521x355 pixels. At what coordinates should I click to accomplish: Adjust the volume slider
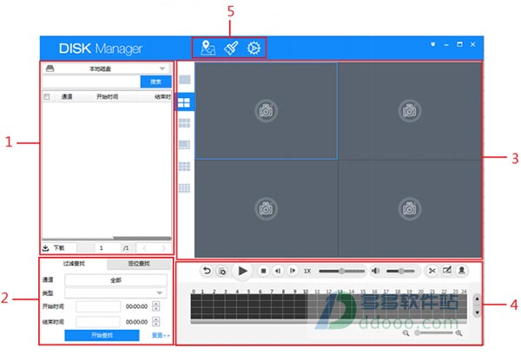400,271
